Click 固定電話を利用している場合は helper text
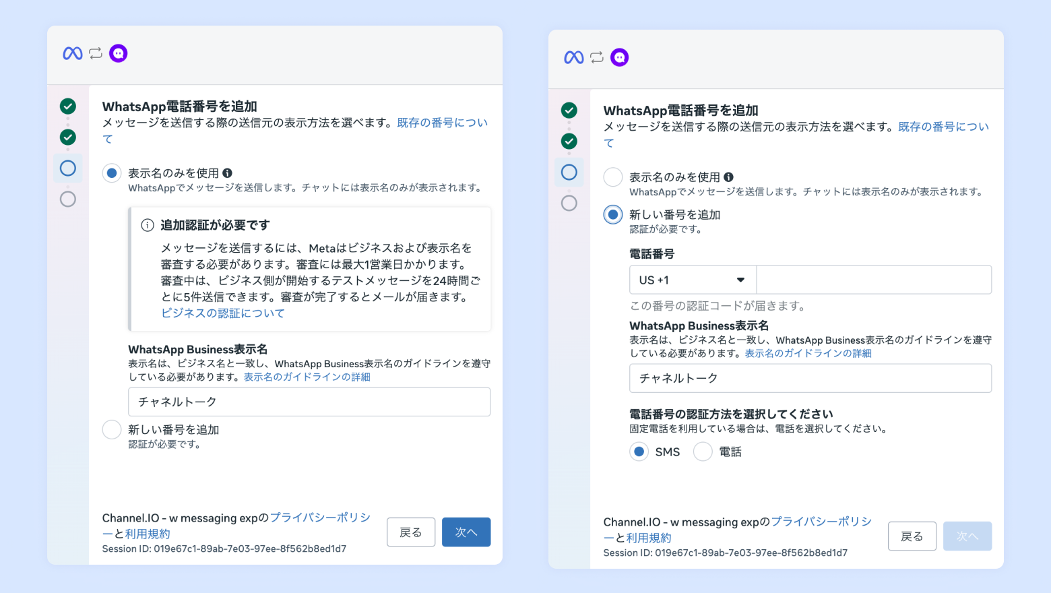Viewport: 1051px width, 593px height. click(759, 429)
